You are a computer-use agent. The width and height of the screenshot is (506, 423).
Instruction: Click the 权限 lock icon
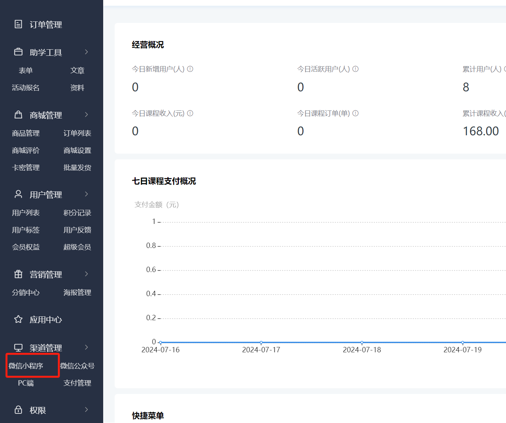point(18,410)
